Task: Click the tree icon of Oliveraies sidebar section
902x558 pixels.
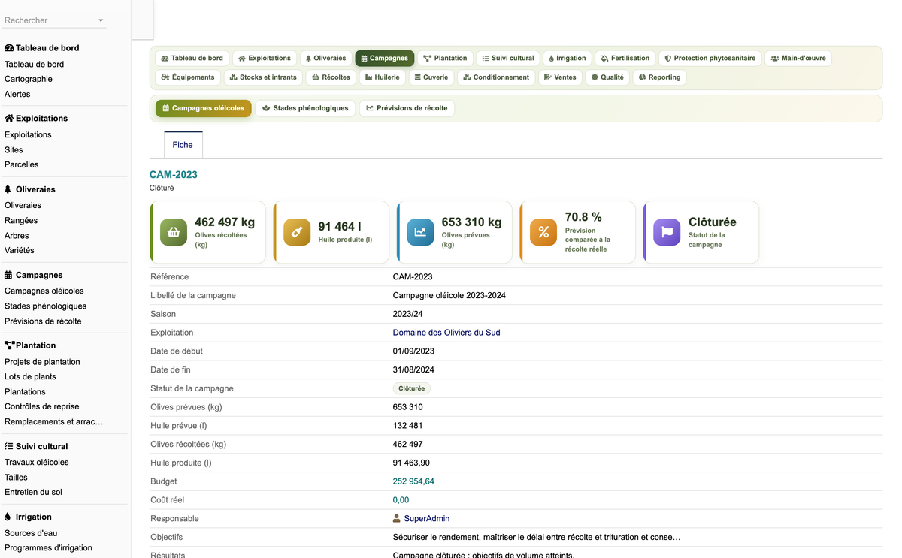Action: pos(8,189)
